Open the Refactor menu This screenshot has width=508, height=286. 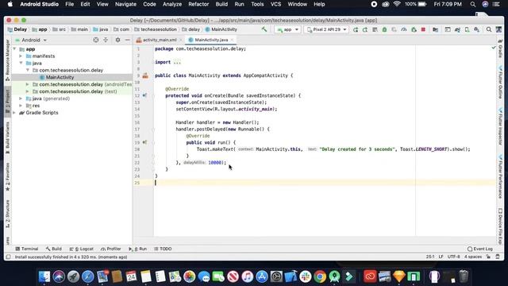point(198,4)
